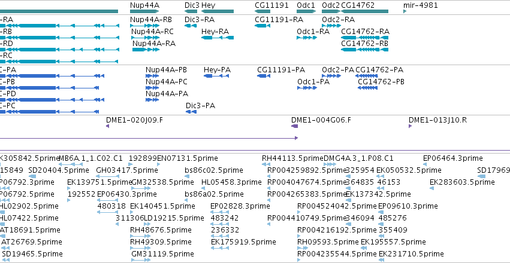Click the DME1-020J09.F marker
This screenshot has height=263, width=510.
[x=108, y=126]
